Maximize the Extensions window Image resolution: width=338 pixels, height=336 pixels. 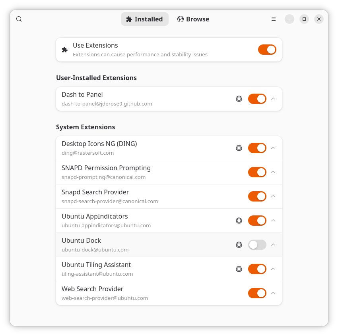pos(304,19)
